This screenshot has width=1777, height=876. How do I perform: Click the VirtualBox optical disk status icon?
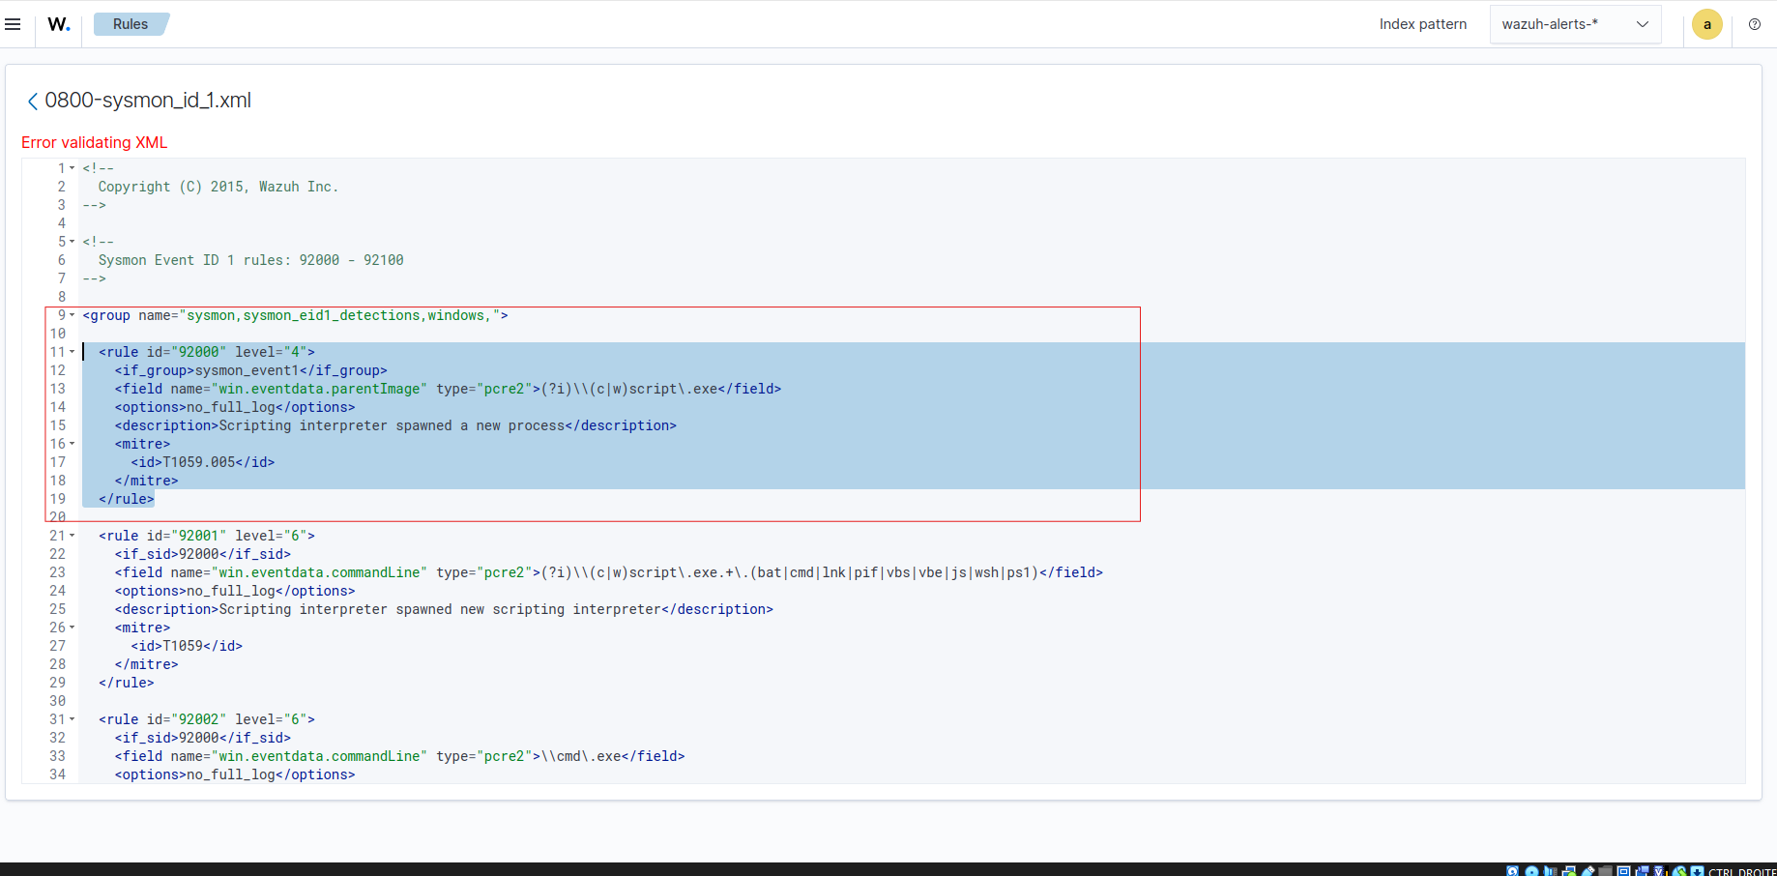[1531, 871]
